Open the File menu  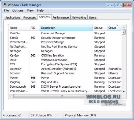[6, 10]
